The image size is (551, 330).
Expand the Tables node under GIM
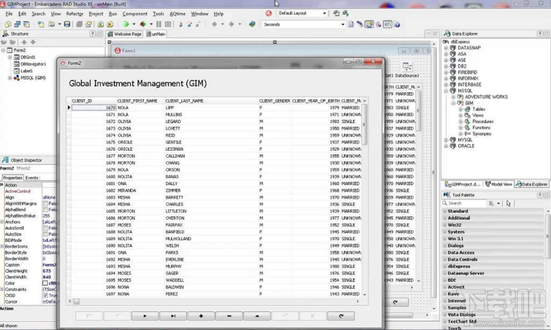[x=460, y=110]
